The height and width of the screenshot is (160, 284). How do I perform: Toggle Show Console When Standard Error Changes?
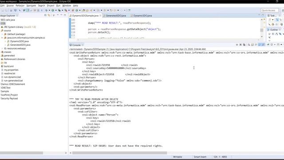pyautogui.click(x=263, y=44)
